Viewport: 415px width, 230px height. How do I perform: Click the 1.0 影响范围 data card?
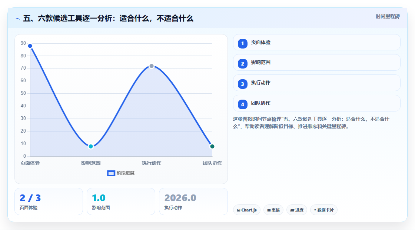coord(121,202)
